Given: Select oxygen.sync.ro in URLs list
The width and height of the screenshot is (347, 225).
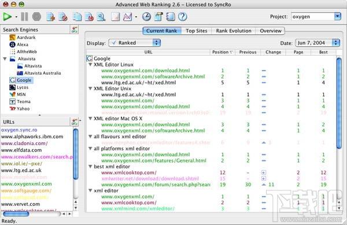Looking at the screenshot, I should (19, 130).
